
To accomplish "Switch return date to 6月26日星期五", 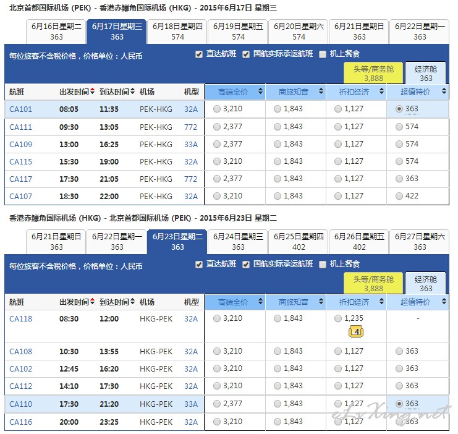I will 359,242.
